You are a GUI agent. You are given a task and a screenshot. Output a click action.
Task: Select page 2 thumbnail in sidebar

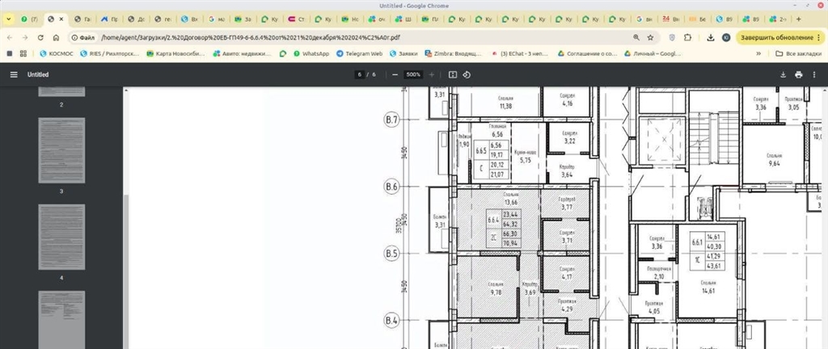point(61,92)
